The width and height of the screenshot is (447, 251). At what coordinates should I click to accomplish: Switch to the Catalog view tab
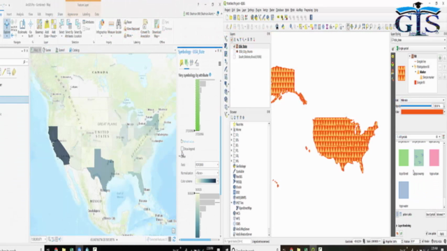coord(74,50)
